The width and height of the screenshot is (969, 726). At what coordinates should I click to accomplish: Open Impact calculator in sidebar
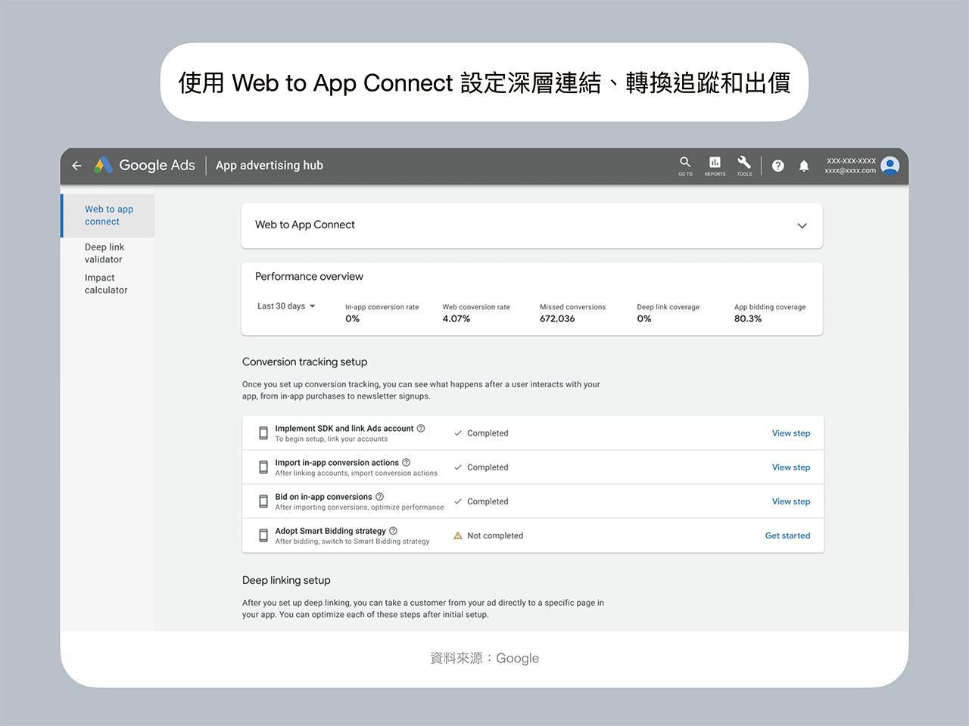[106, 284]
